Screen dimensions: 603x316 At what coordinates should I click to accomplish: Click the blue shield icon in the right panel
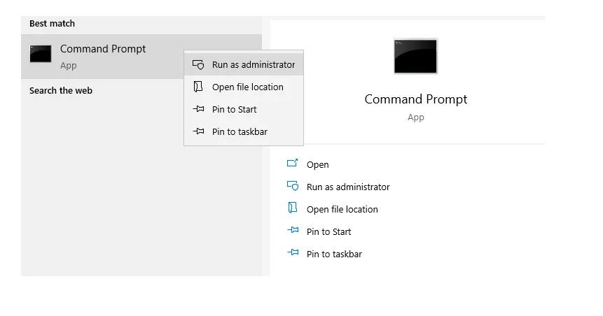coord(293,186)
